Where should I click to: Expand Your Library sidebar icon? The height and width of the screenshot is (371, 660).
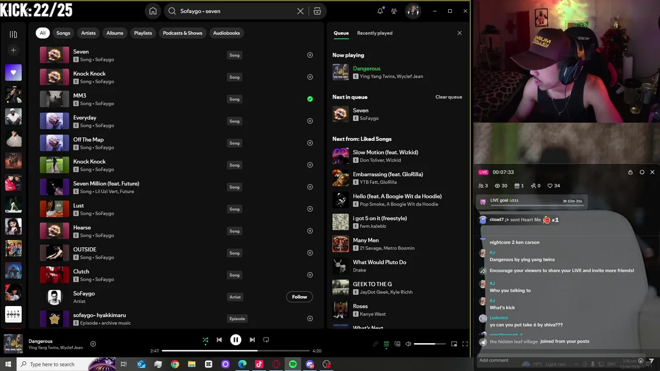click(x=13, y=34)
